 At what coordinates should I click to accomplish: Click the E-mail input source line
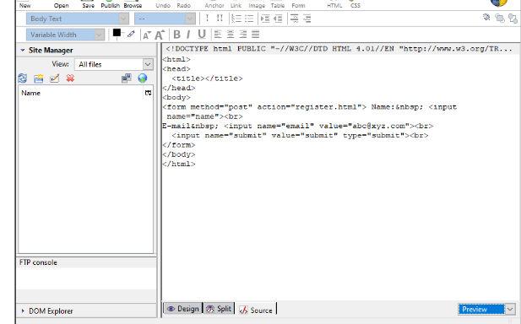[298, 127]
